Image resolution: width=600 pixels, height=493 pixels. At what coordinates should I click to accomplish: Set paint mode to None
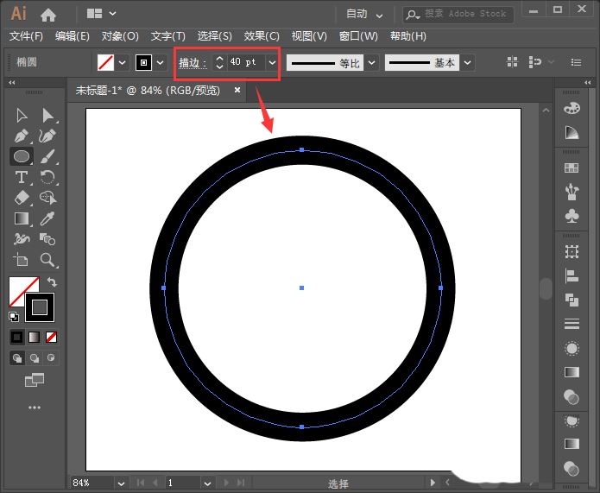pos(52,337)
